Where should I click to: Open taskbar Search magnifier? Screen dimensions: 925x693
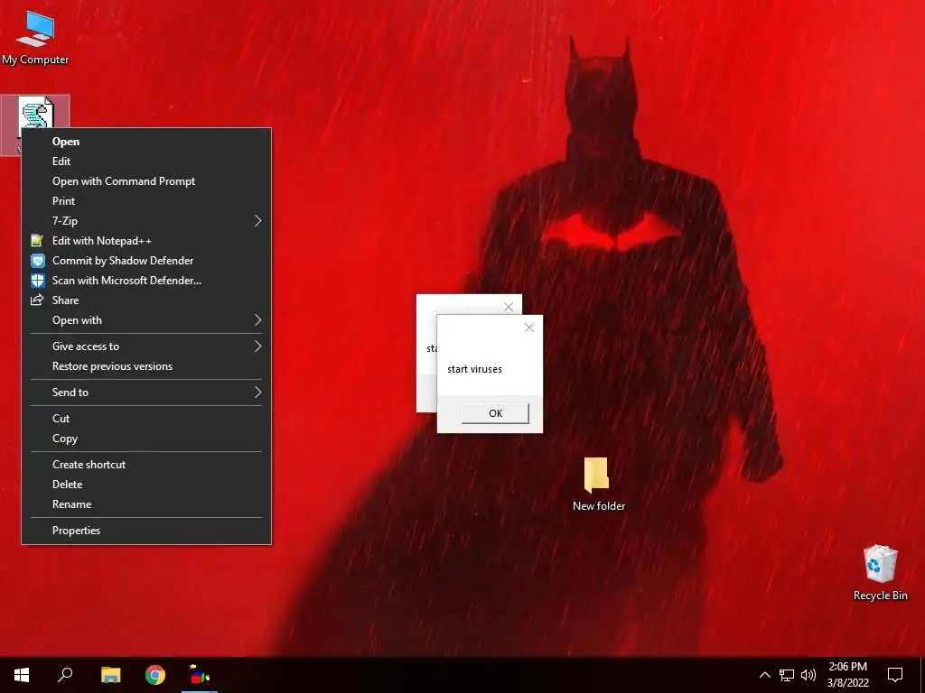coord(65,675)
